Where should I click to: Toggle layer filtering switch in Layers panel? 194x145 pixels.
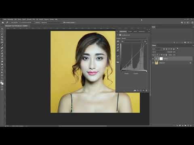177,48
